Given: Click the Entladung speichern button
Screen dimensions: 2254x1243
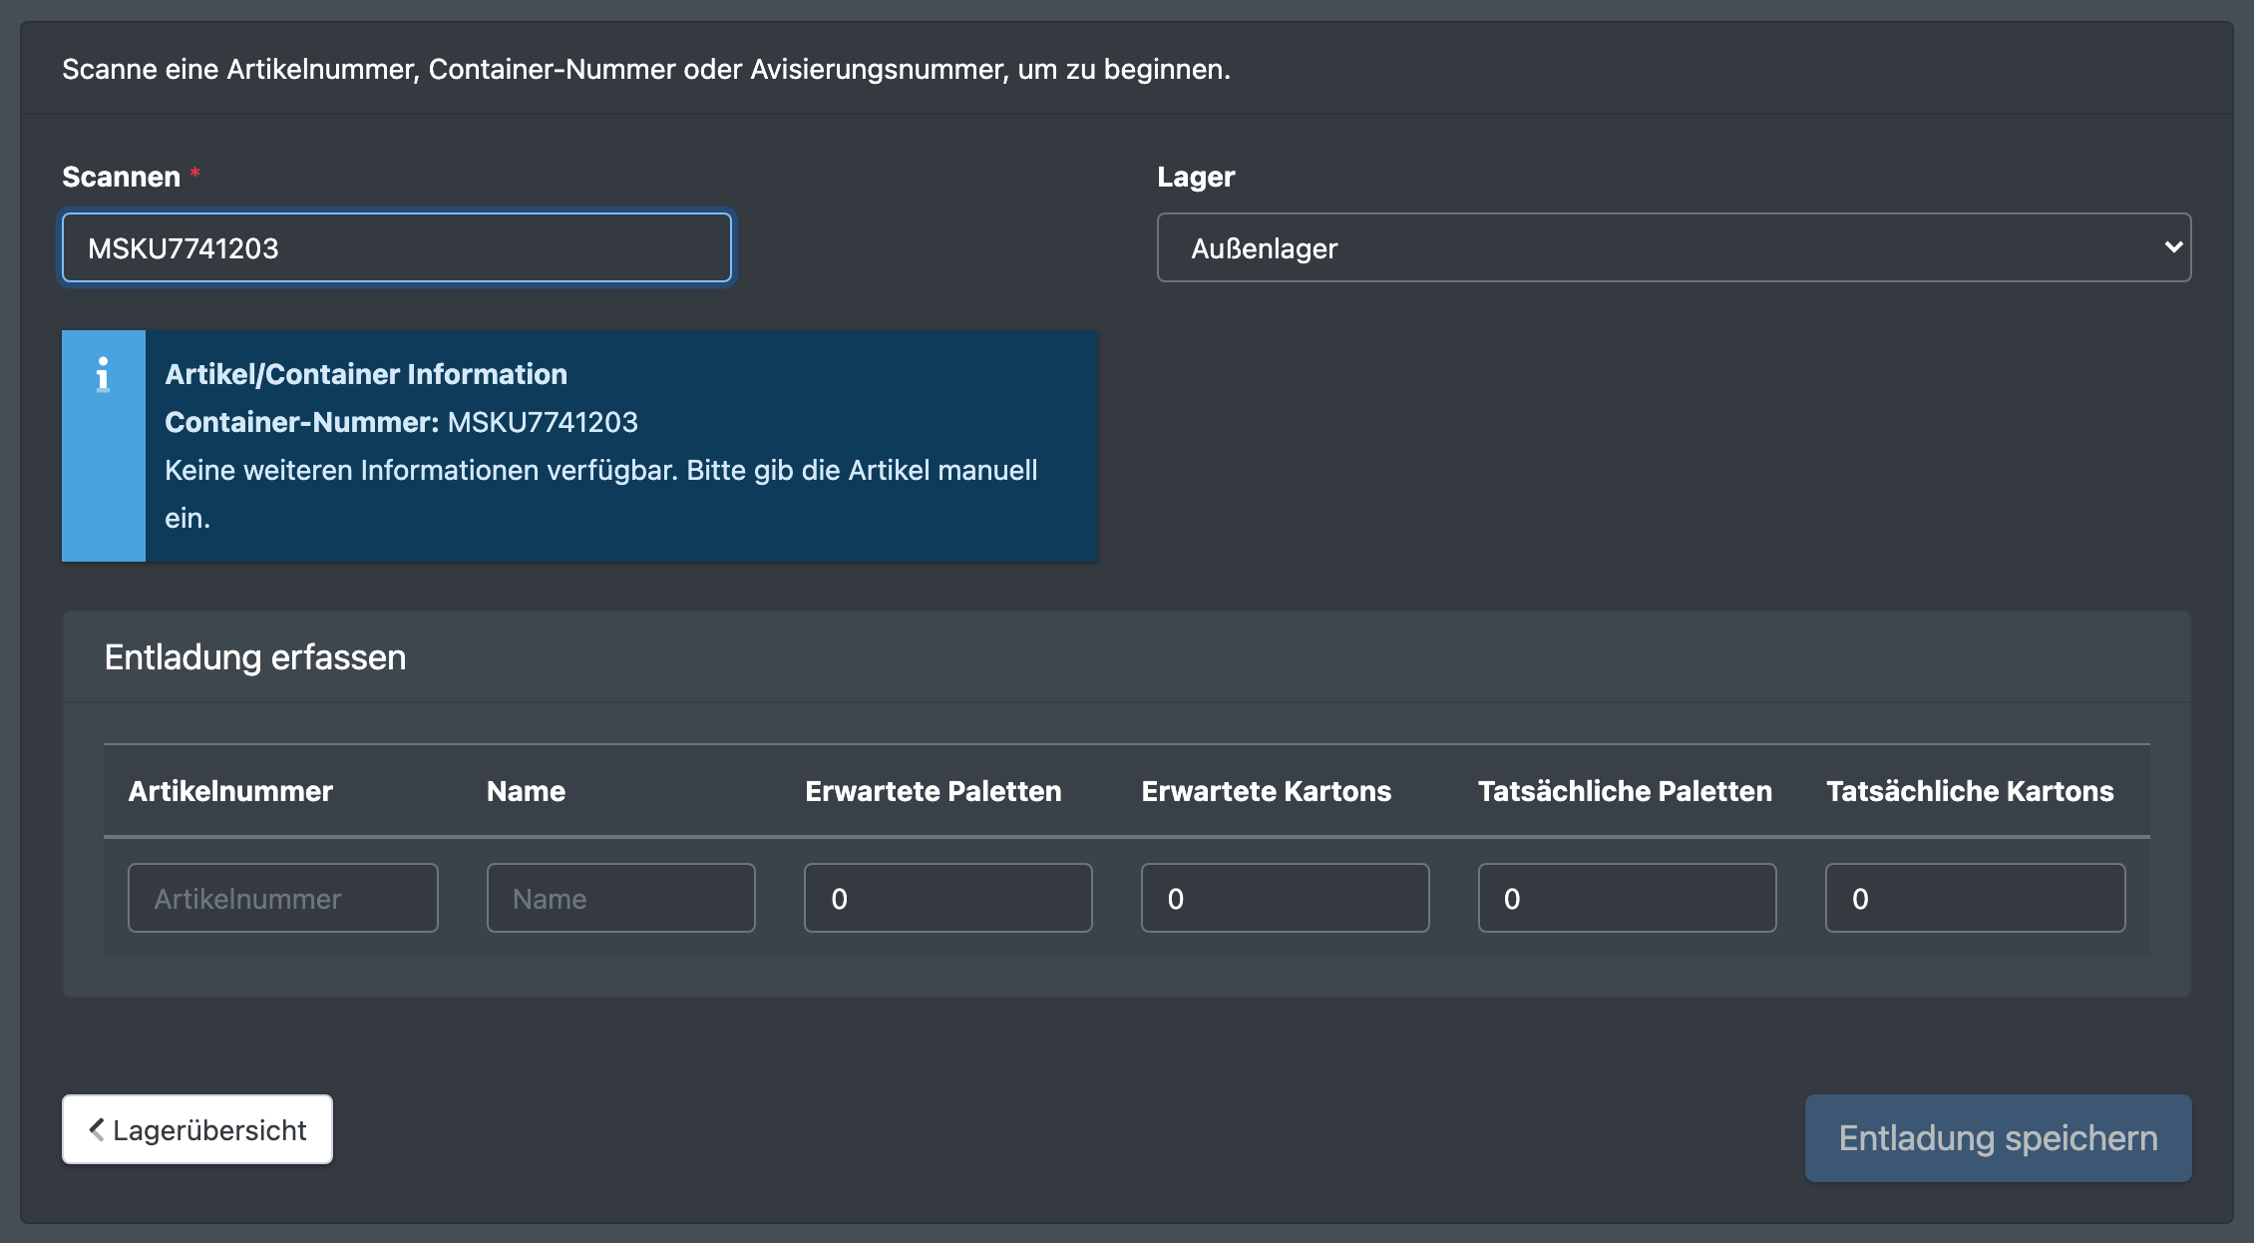Looking at the screenshot, I should [1998, 1138].
